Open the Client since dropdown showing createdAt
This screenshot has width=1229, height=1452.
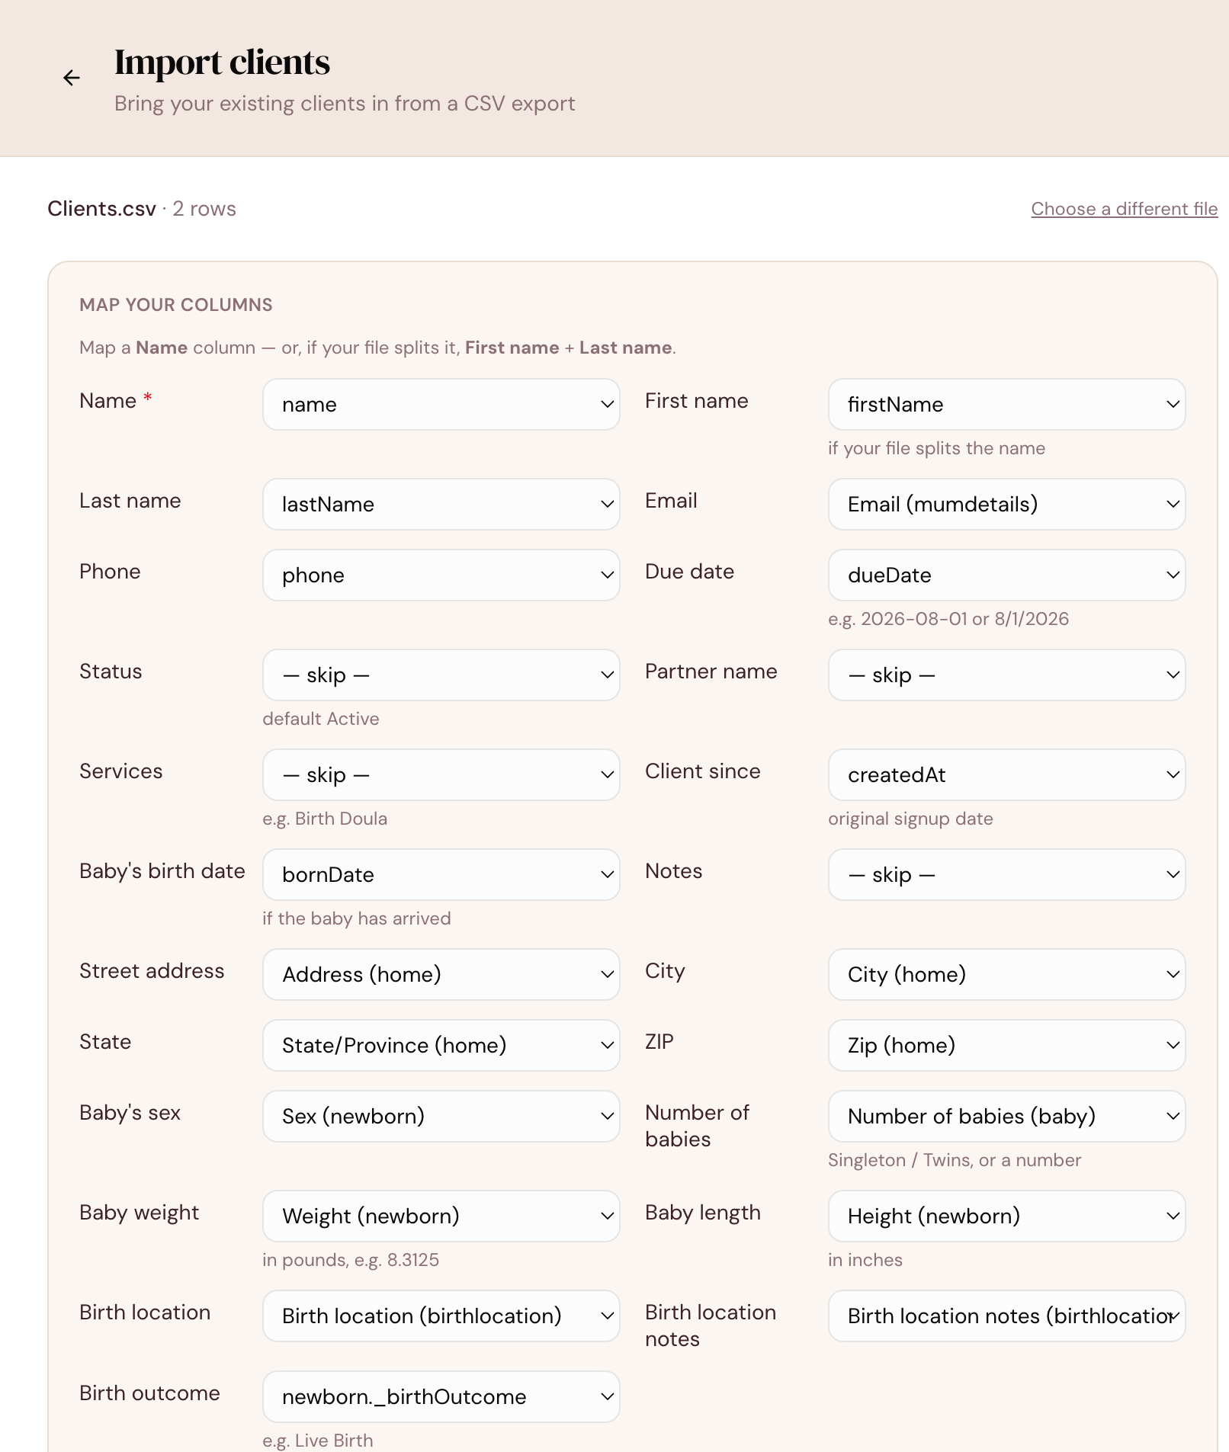point(1006,775)
